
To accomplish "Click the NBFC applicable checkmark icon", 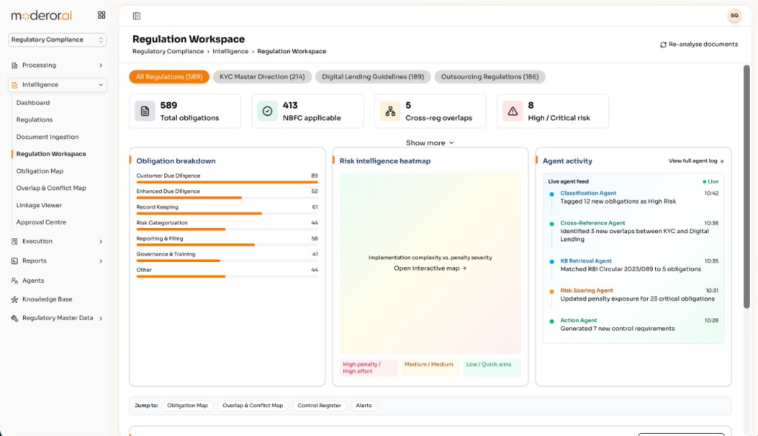I will 267,111.
